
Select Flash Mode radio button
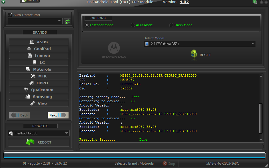(x=171, y=25)
